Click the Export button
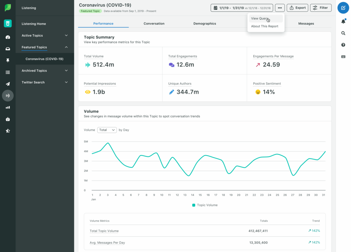Viewport: 351px width, 252px height. coord(297,8)
